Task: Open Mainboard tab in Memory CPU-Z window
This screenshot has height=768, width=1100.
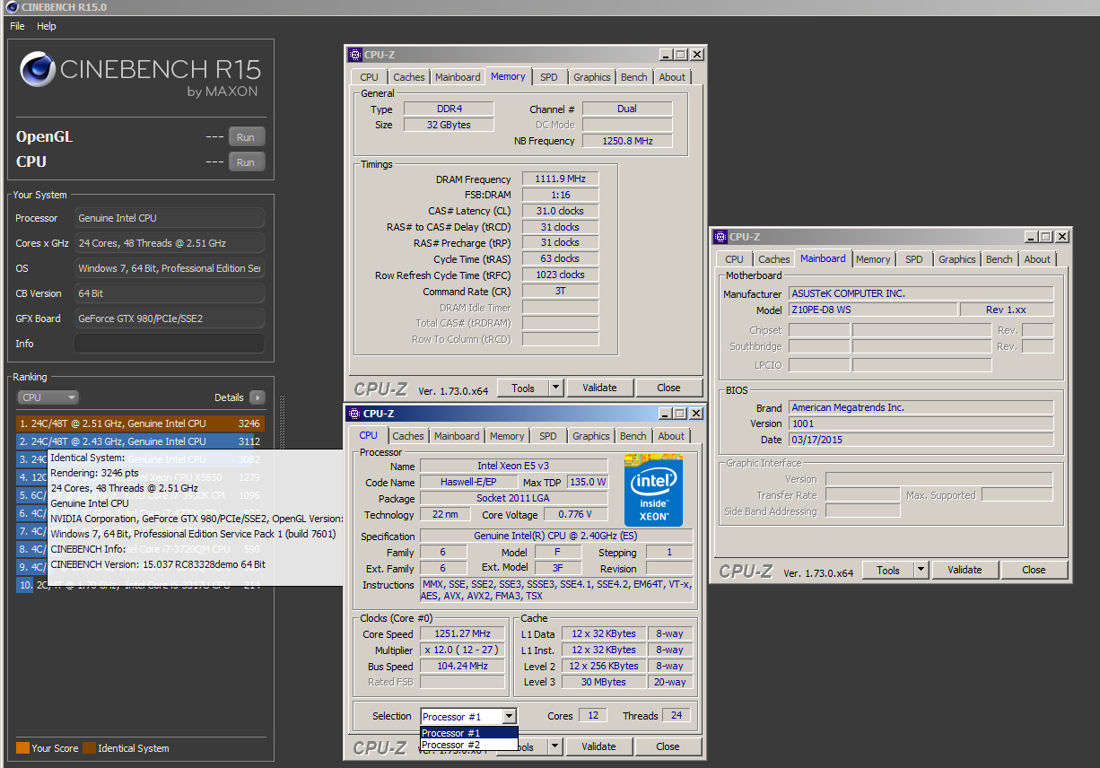Action: [x=458, y=77]
